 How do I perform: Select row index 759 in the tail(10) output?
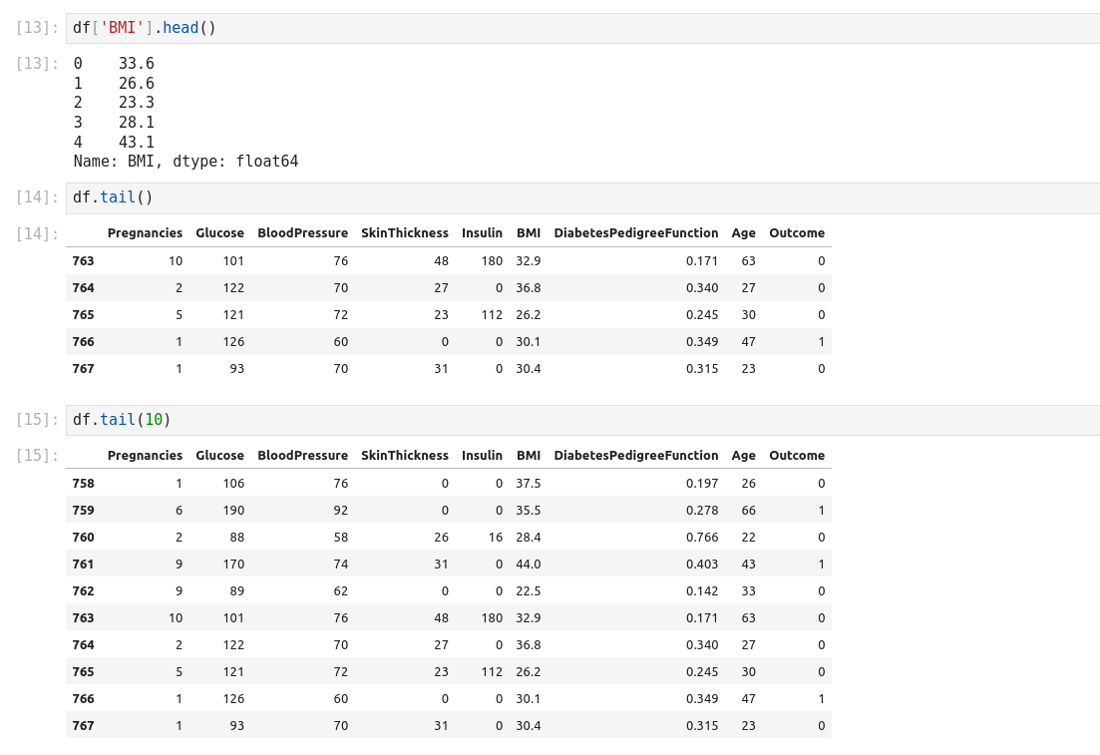pyautogui.click(x=83, y=511)
